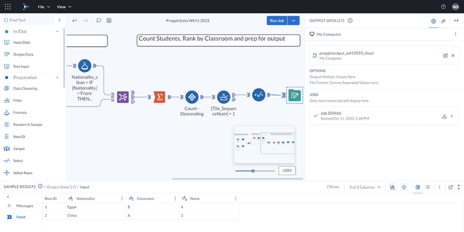Viewport: 464px width, 232px height.
Task: Open the File menu
Action: [44, 7]
